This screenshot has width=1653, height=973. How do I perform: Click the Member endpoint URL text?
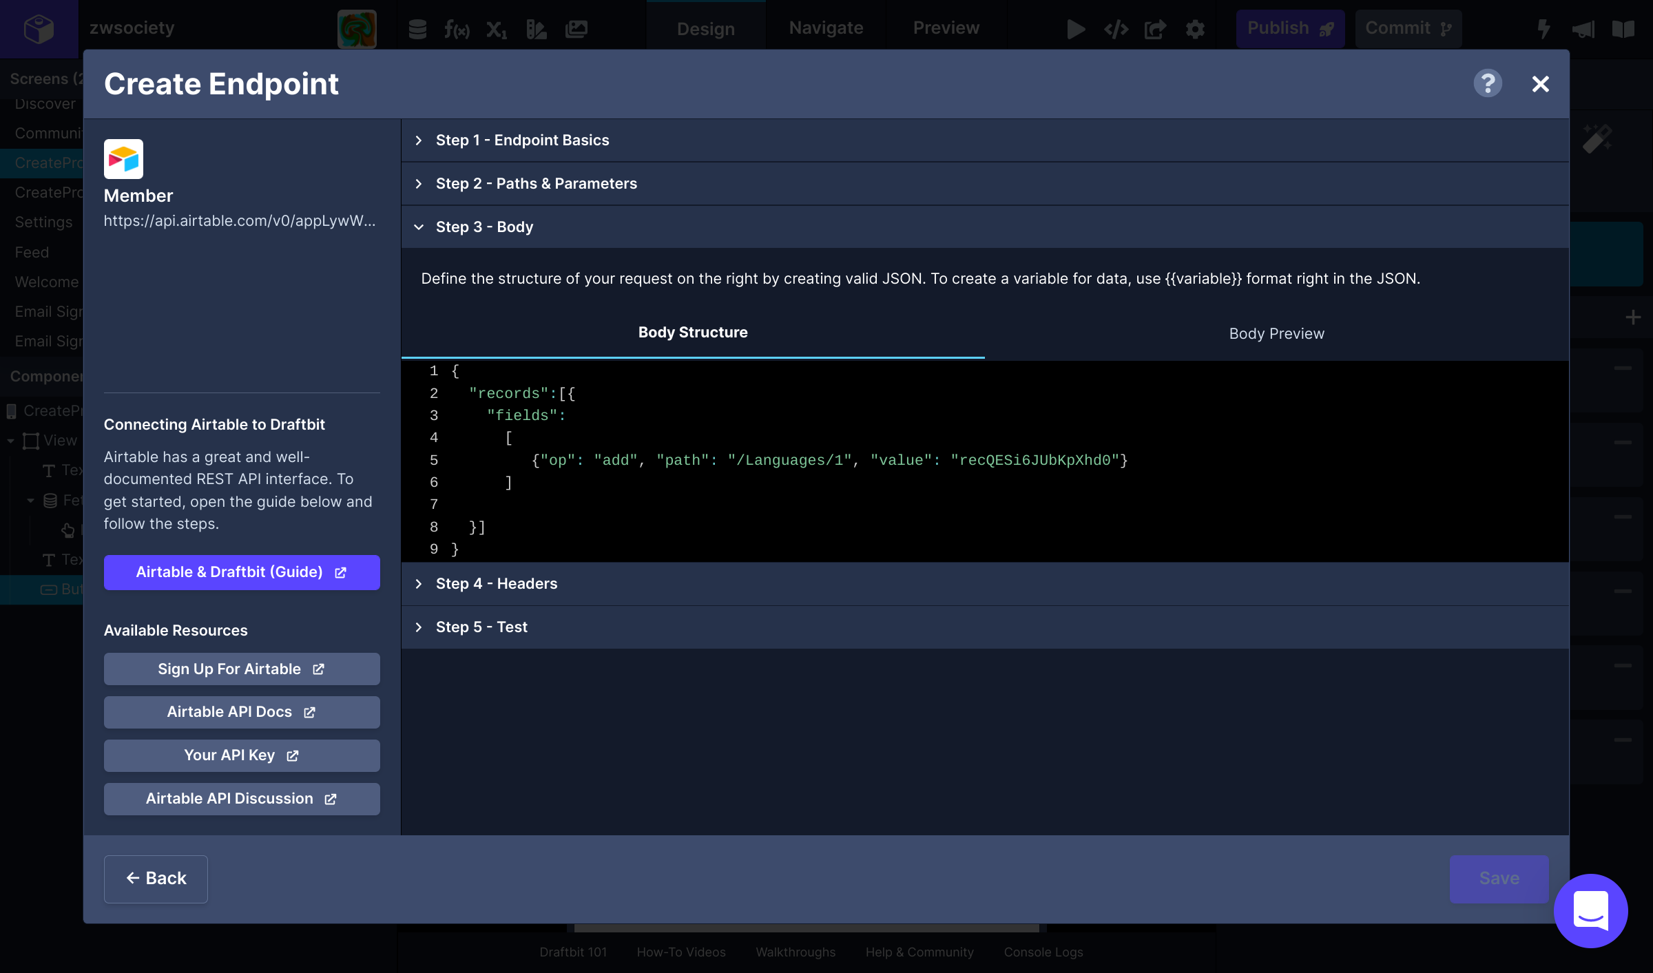(240, 221)
